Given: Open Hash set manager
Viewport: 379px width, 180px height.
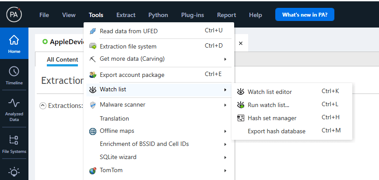Looking at the screenshot, I should point(272,118).
